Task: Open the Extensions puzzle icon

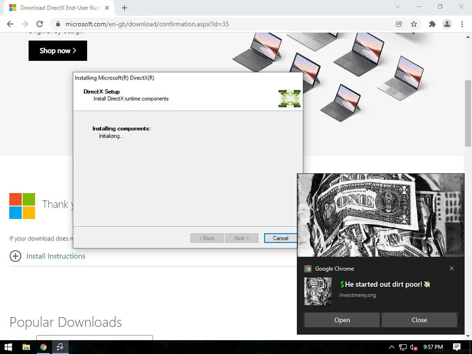Action: [432, 24]
